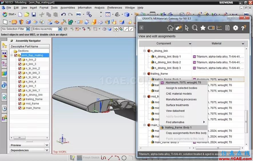
Task: Open the Granta settings gear icon
Action: click(x=235, y=28)
